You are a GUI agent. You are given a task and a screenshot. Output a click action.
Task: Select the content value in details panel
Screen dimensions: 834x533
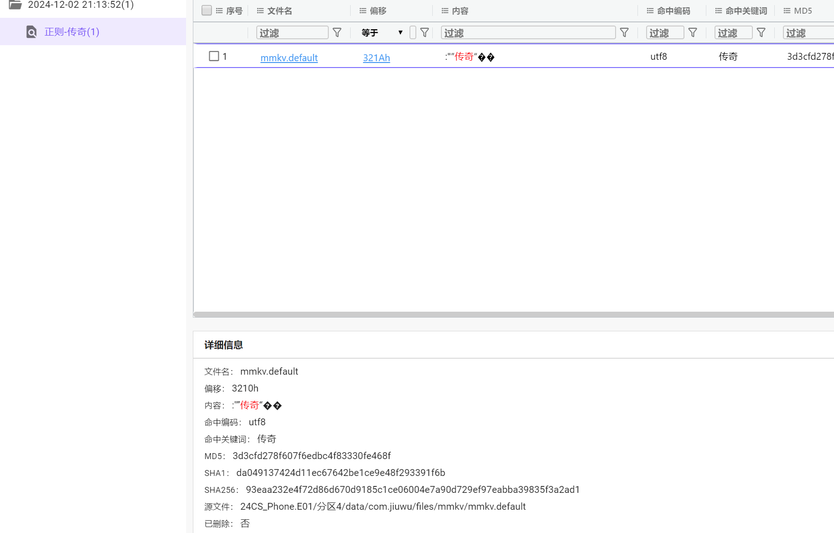tap(257, 405)
